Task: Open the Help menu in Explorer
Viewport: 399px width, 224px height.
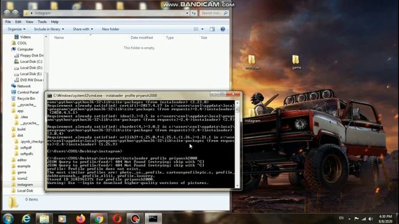Action: pos(54,22)
